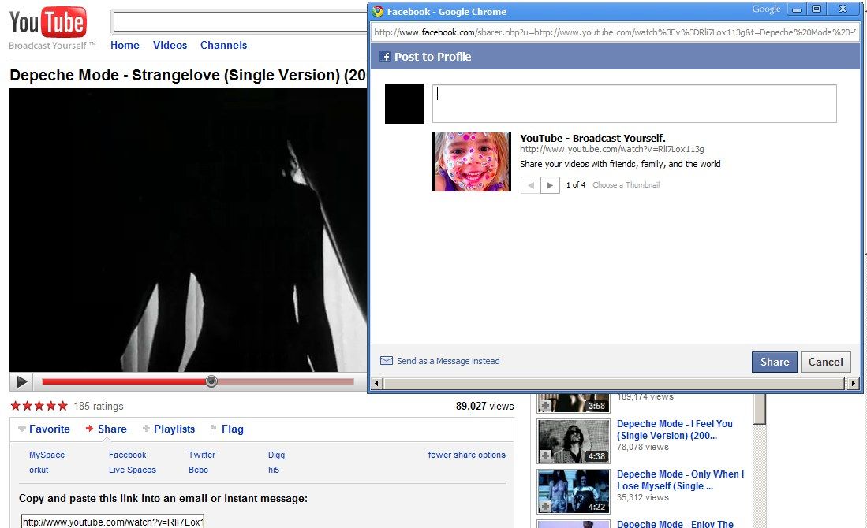Click the 89,027 views count
The width and height of the screenshot is (867, 528).
point(484,406)
